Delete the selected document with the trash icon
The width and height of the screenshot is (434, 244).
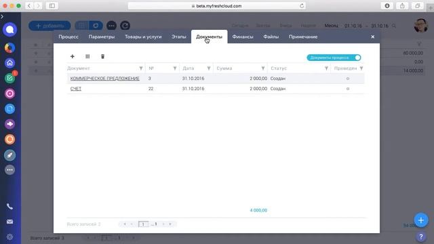tap(102, 56)
